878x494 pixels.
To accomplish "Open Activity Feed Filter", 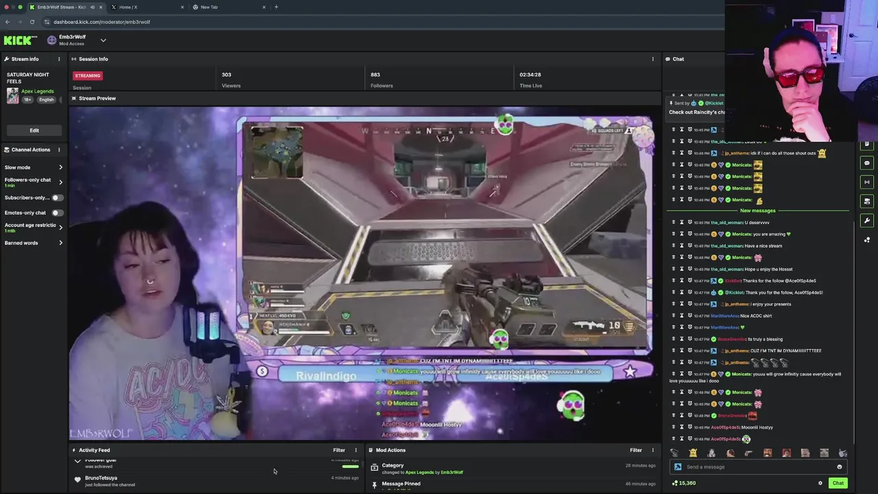I will point(339,450).
